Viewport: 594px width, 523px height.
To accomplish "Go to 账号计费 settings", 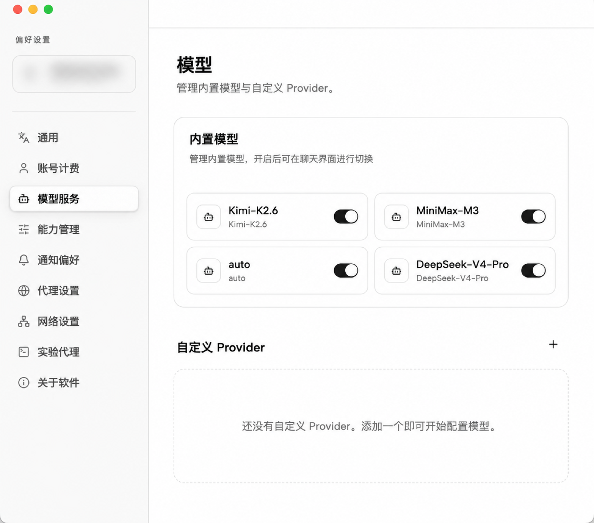I will point(74,168).
